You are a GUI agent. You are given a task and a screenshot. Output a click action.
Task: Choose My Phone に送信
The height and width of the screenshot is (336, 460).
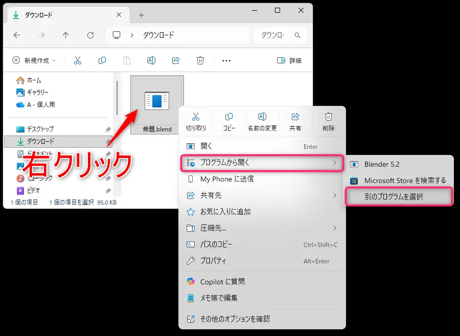262,179
